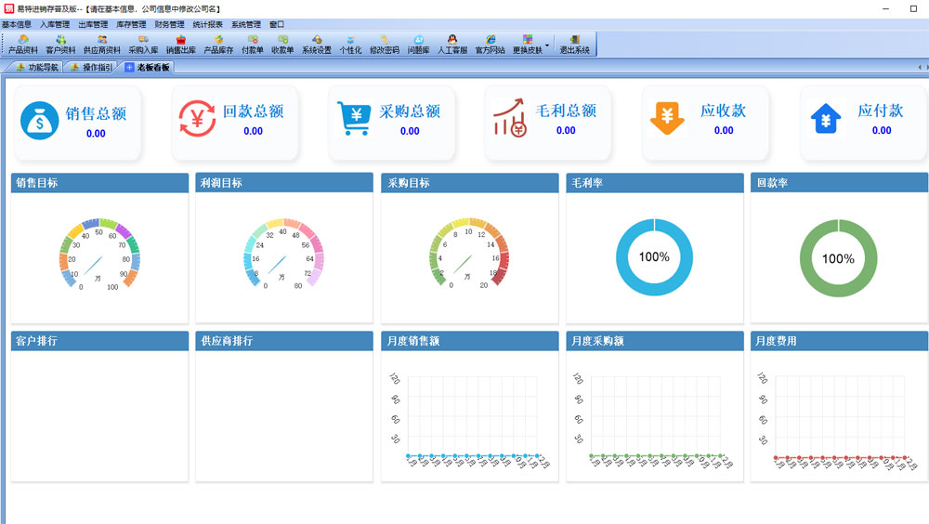Image resolution: width=929 pixels, height=524 pixels.
Task: Click the 应收款 orange arrow icon
Action: pyautogui.click(x=667, y=118)
